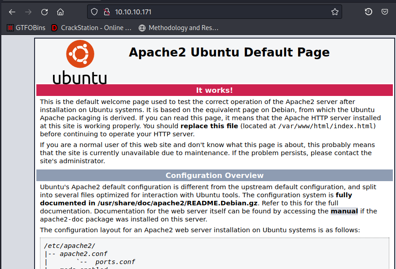Bookmark this page with the star
Image resolution: width=396 pixels, height=269 pixels.
(x=335, y=12)
